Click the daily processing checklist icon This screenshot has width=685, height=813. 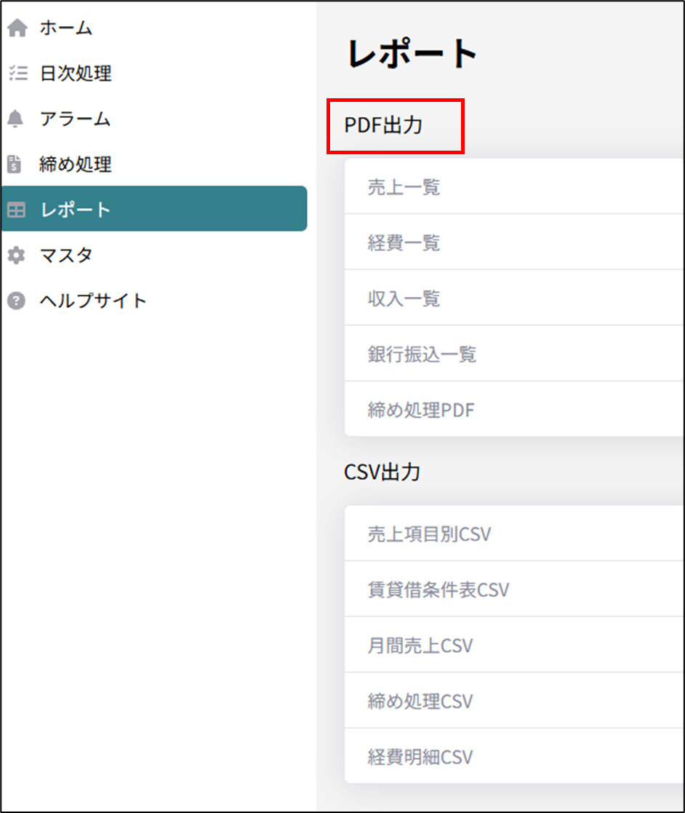[16, 74]
